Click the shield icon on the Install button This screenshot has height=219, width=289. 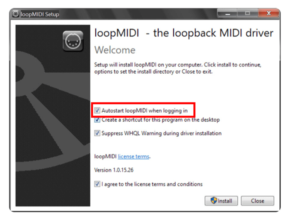coord(214,200)
